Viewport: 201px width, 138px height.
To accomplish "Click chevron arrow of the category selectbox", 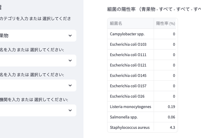I will coord(70,36).
